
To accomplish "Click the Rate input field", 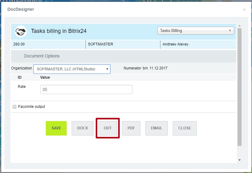I will pyautogui.click(x=86, y=89).
